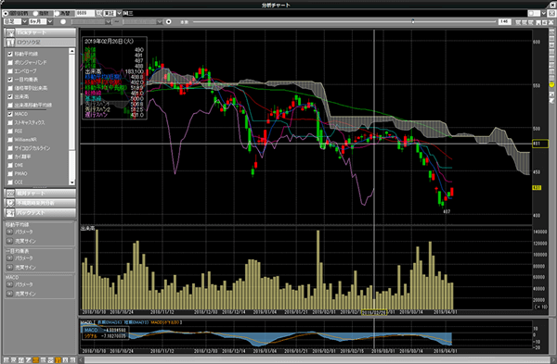Expand the 6-month period dropdown
557x364 pixels.
(x=50, y=21)
